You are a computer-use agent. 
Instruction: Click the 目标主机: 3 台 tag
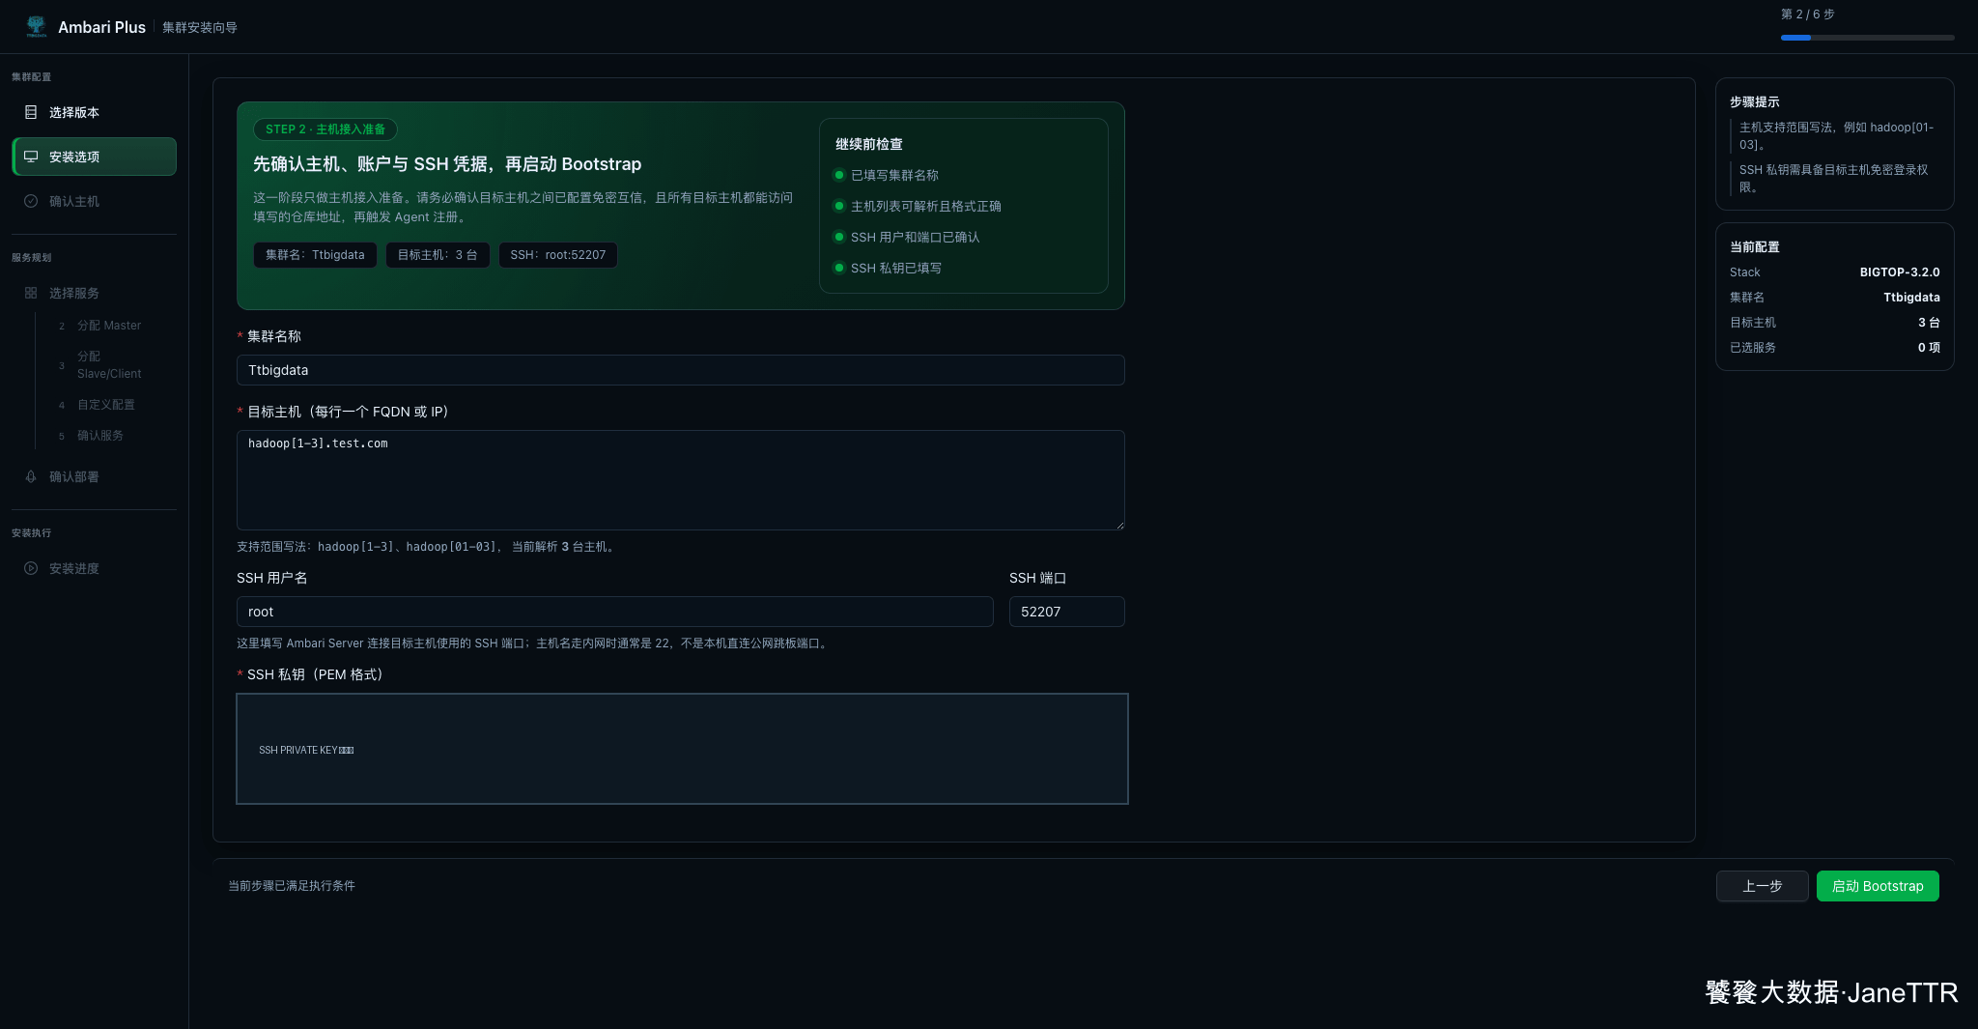point(438,255)
